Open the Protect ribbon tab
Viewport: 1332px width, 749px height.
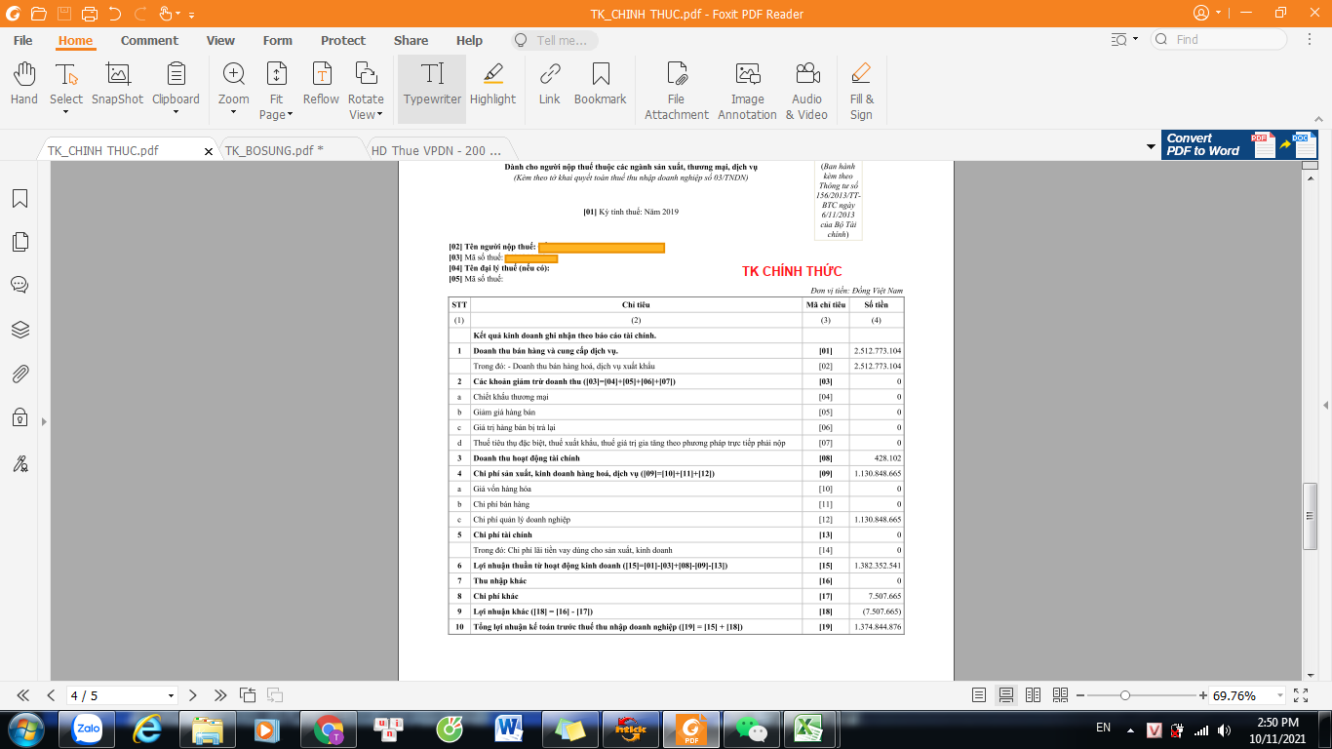click(342, 40)
